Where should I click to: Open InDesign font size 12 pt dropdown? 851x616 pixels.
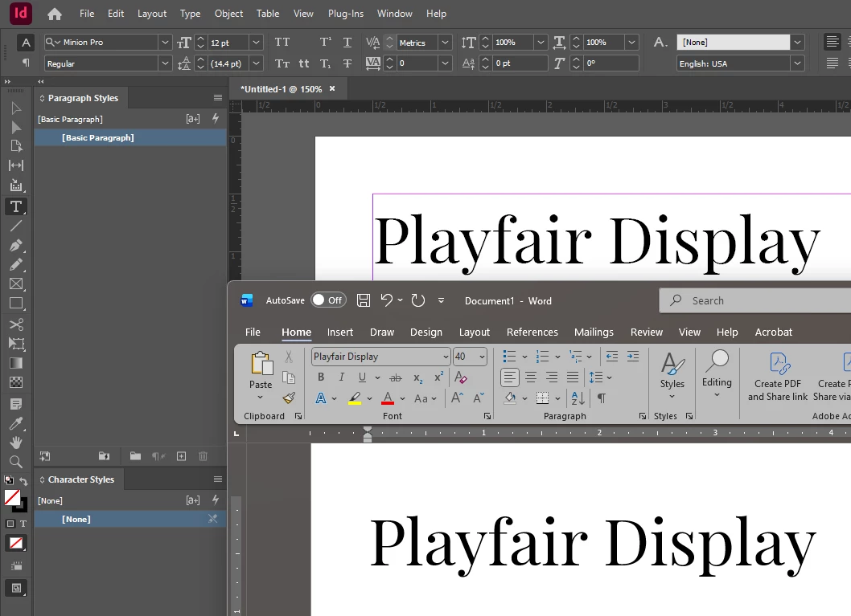coord(256,43)
